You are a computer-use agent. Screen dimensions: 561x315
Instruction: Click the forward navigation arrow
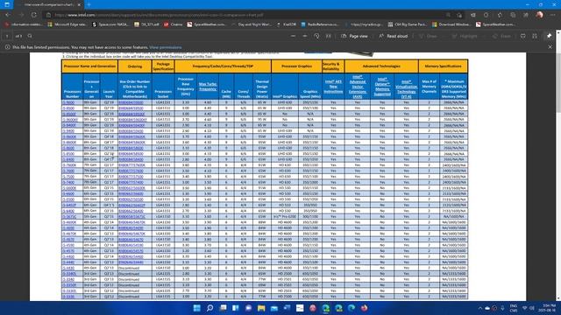tap(21, 15)
